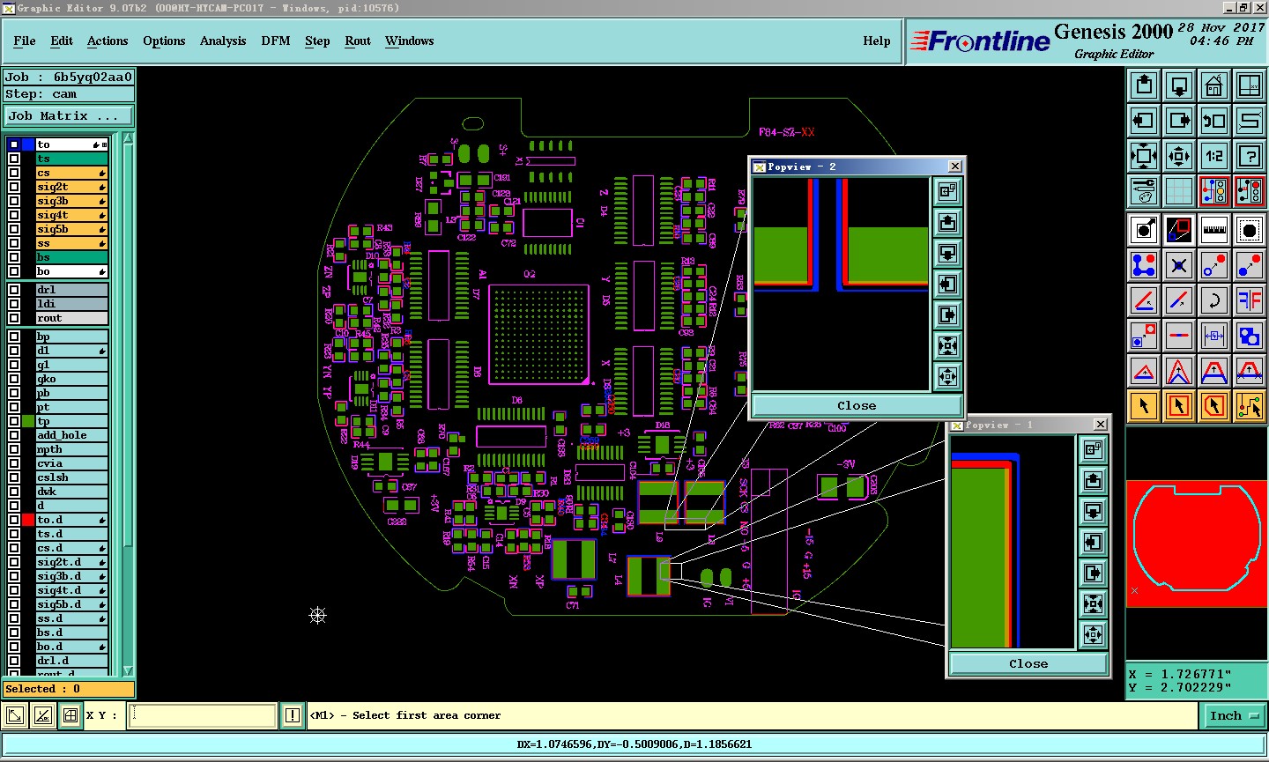Select the net selection arrow tool
The image size is (1269, 762).
point(1250,406)
